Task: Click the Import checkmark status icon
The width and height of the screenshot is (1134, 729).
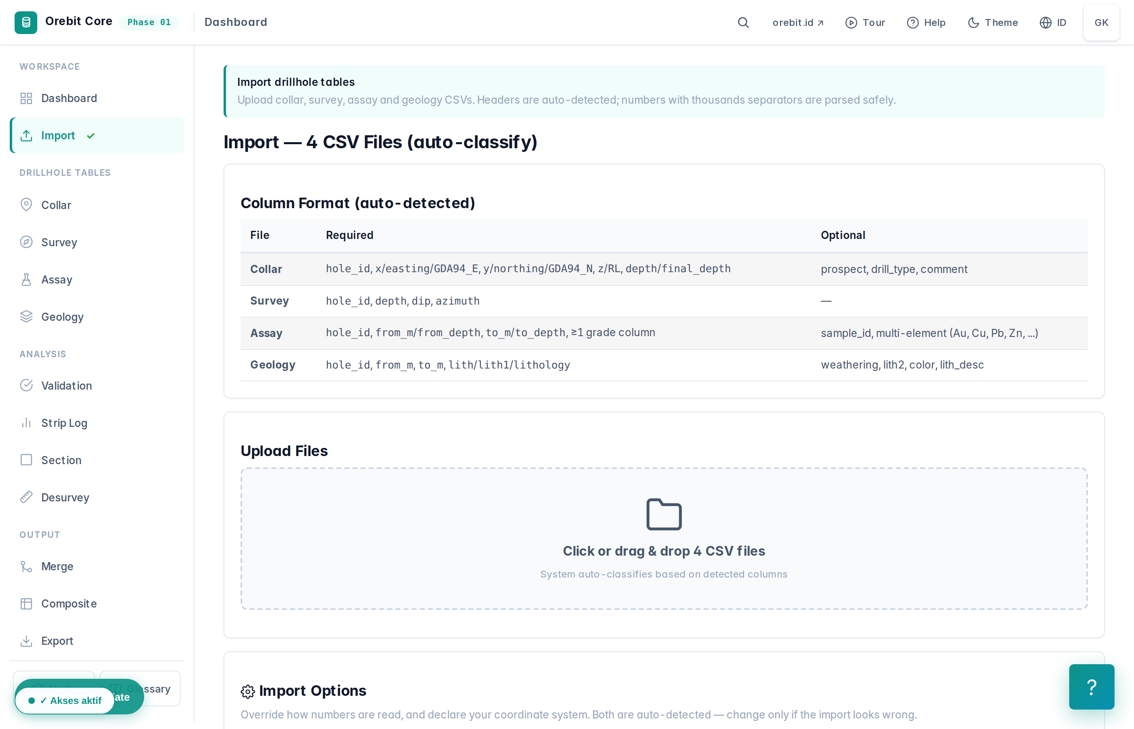Action: click(x=91, y=136)
